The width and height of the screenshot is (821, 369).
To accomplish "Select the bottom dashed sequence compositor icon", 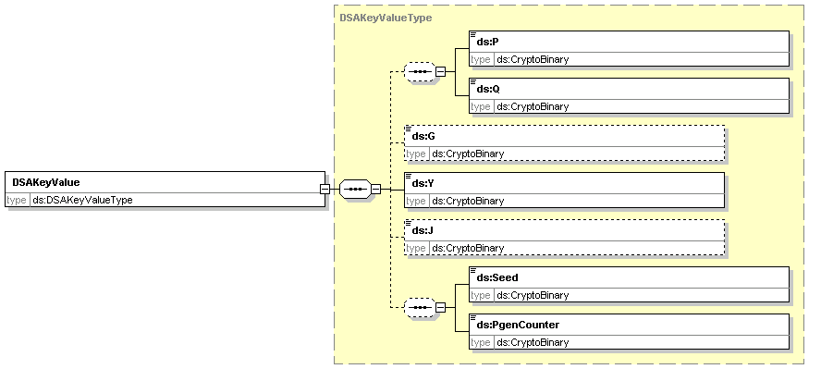I will pyautogui.click(x=420, y=308).
